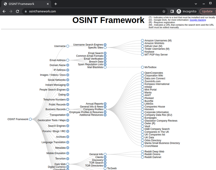This screenshot has width=216, height=170.
Task: Collapse the Username node circle
Action: tap(68, 46)
